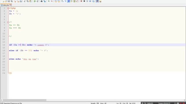Click the horizontal scrollbar left arrow
This screenshot has height=104, width=186.
(x=1, y=100)
